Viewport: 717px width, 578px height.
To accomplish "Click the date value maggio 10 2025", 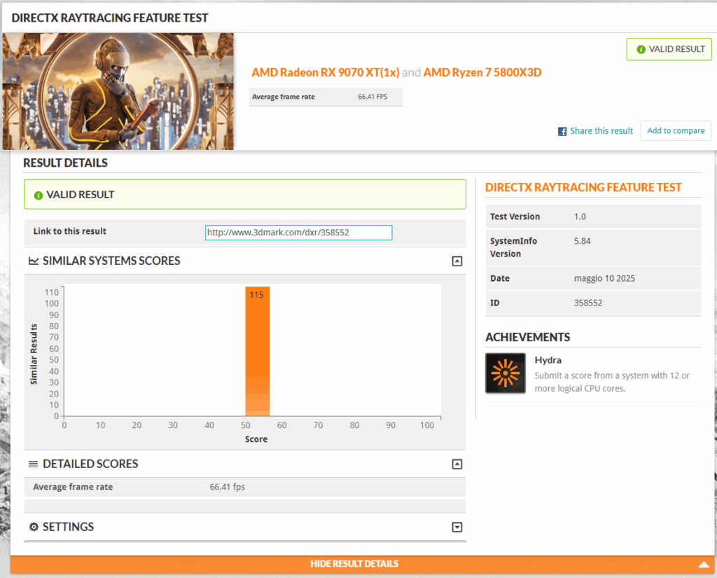I will click(x=604, y=278).
